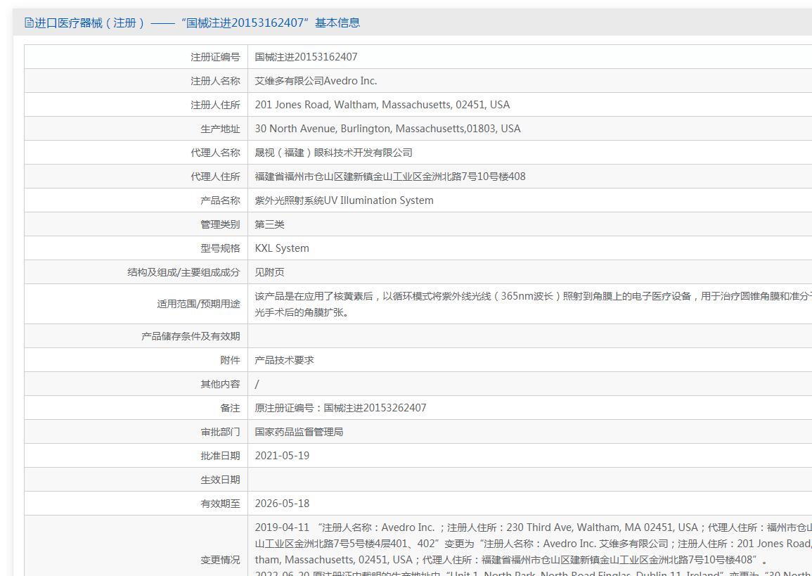Select the approval date 2021-05-19
Screen dimensions: 812x576
[x=282, y=455]
